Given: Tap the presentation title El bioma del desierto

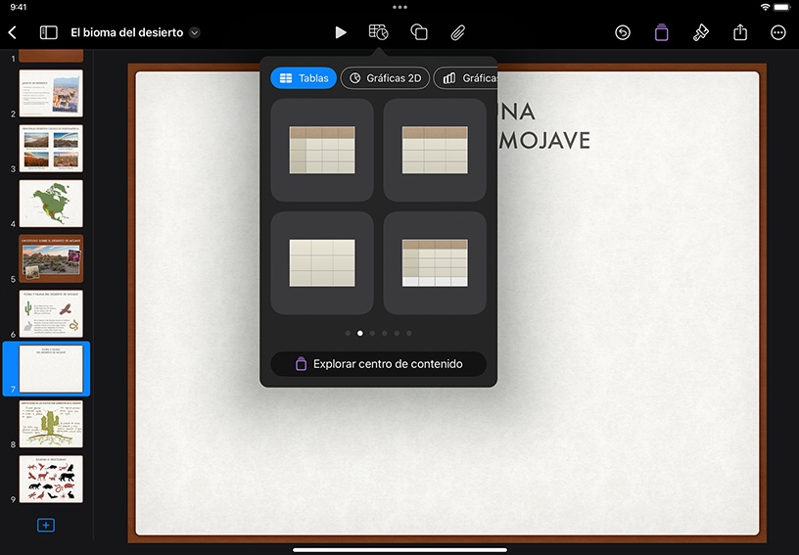Looking at the screenshot, I should pyautogui.click(x=127, y=32).
